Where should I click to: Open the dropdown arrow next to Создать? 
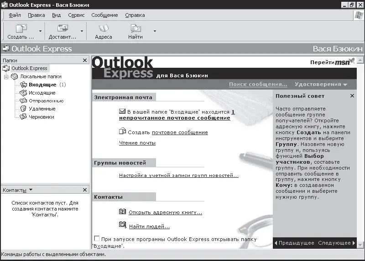tap(40, 31)
